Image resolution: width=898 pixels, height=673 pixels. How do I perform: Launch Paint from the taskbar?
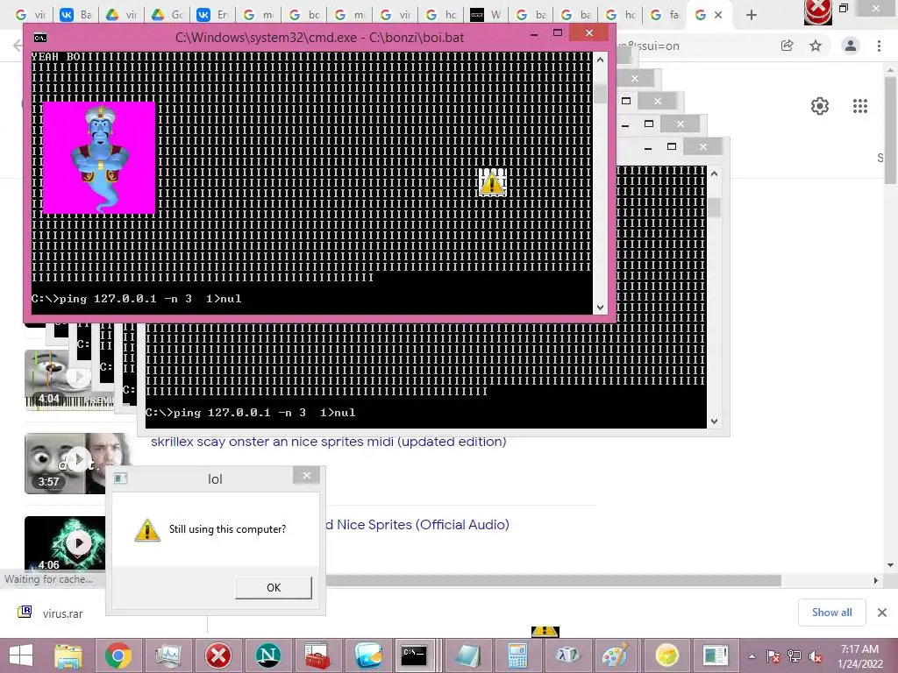pyautogui.click(x=616, y=655)
